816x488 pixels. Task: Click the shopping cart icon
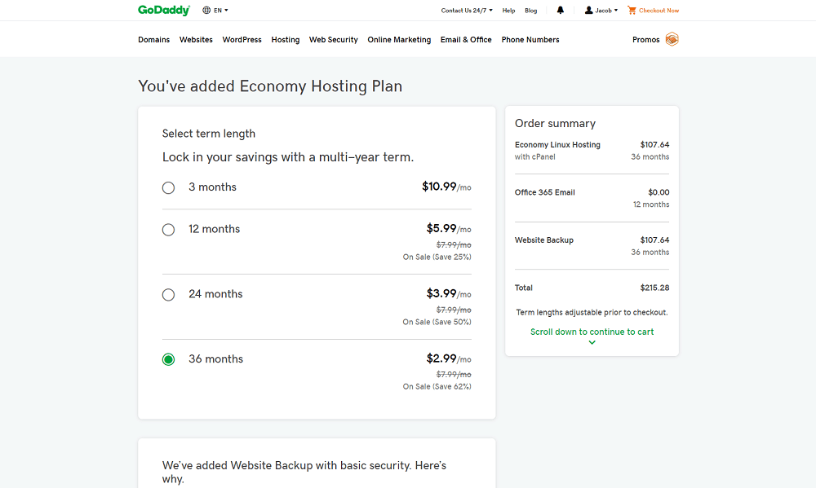[x=632, y=11]
